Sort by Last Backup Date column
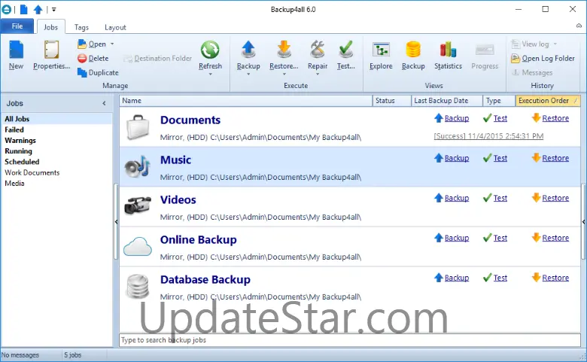Image resolution: width=587 pixels, height=362 pixels. pyautogui.click(x=447, y=101)
